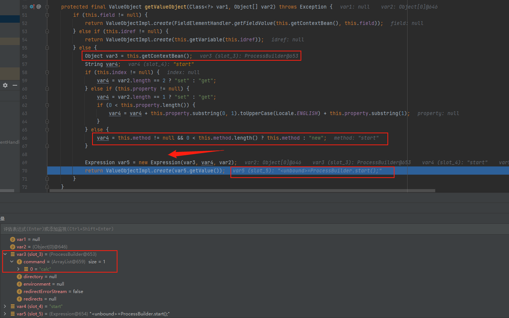509x318 pixels.
Task: Click getContextBean() call on line 56
Action: [x=166, y=56]
